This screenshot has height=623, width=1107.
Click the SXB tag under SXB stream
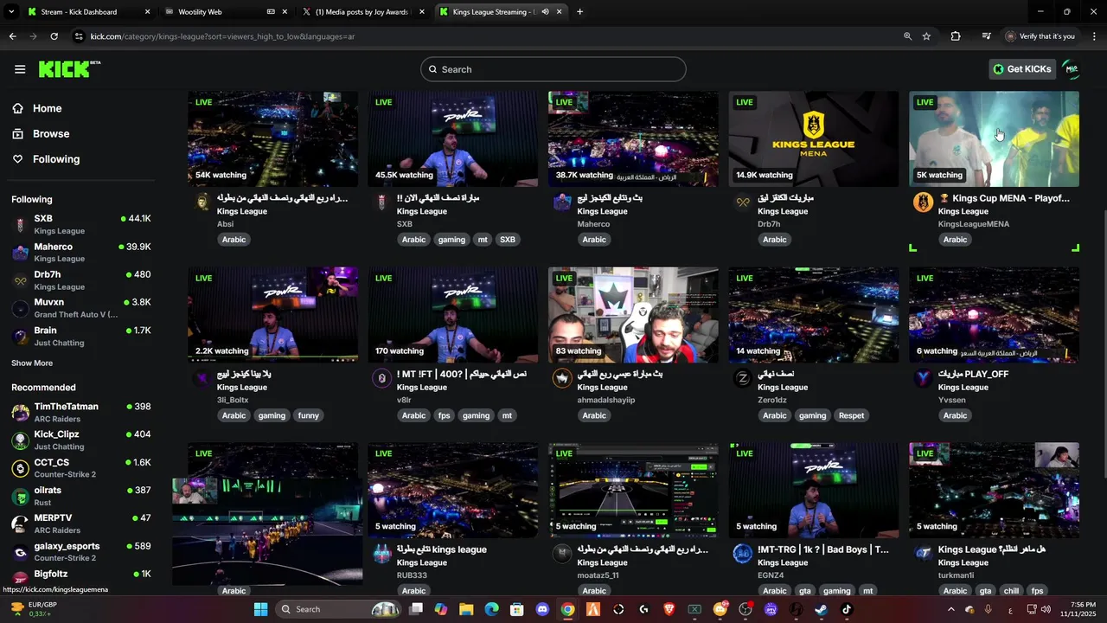coord(507,240)
